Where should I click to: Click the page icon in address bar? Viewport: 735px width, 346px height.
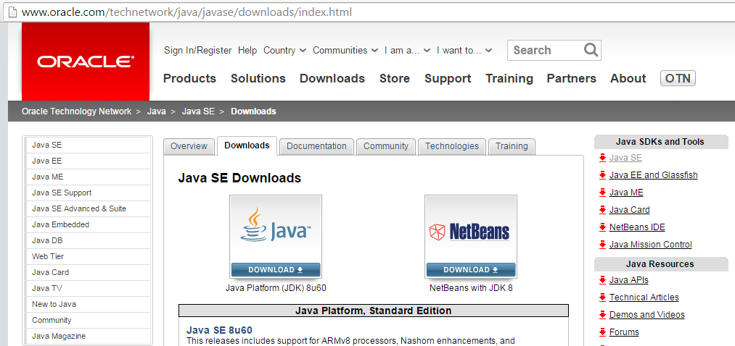click(12, 12)
